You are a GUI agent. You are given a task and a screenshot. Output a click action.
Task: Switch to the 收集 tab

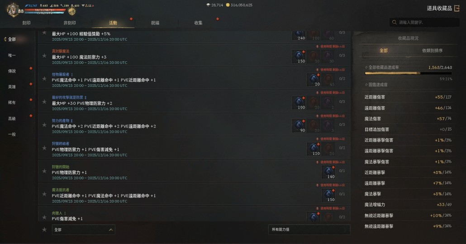(x=198, y=23)
